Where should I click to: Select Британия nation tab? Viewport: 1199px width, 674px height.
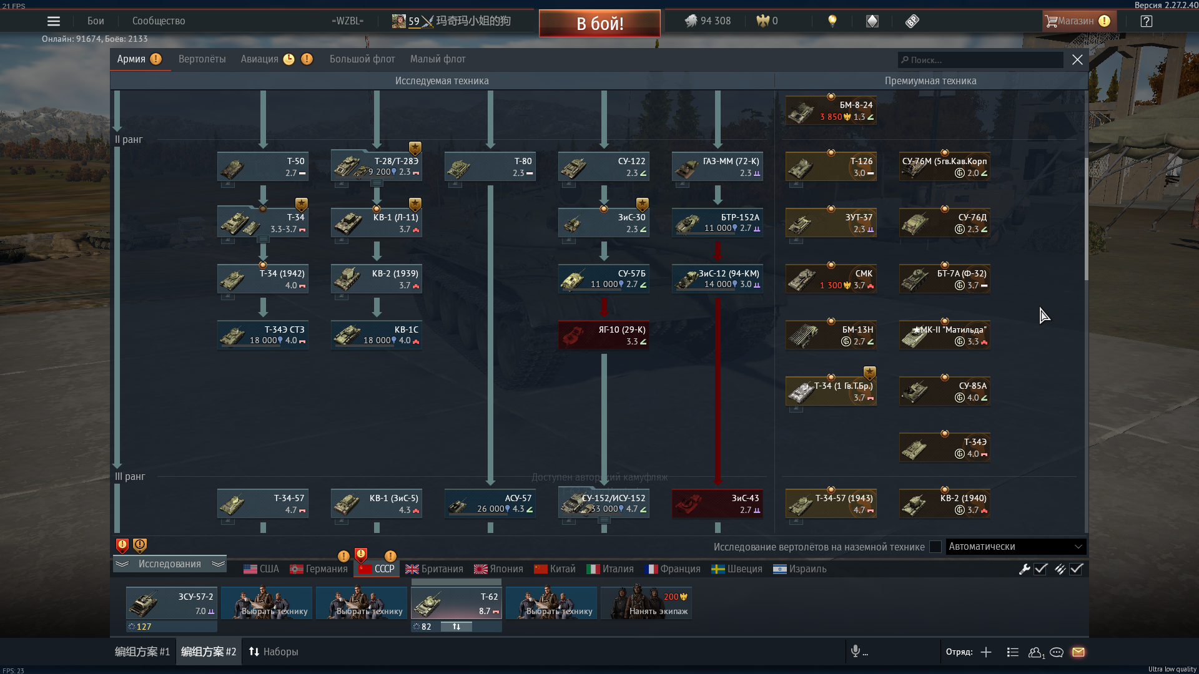(x=434, y=569)
